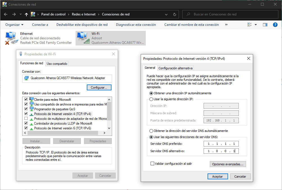Screen dimensions: 282x190
Task: Select the Controlador de protocolo LLDP row text
Action: (63, 123)
